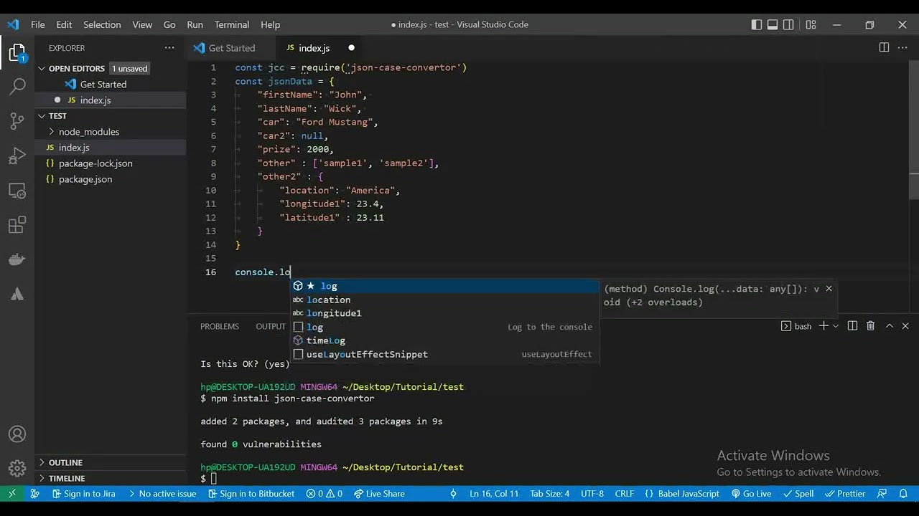Open the Docker view in activity bar
This screenshot has height=516, width=919.
17,259
